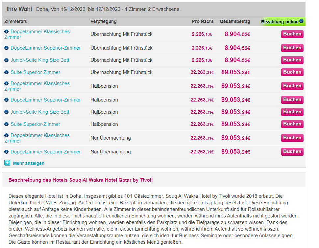Book Doppelzimmer Klassisches Zimmer with Frühstück for 8.904,52€

coord(292,34)
